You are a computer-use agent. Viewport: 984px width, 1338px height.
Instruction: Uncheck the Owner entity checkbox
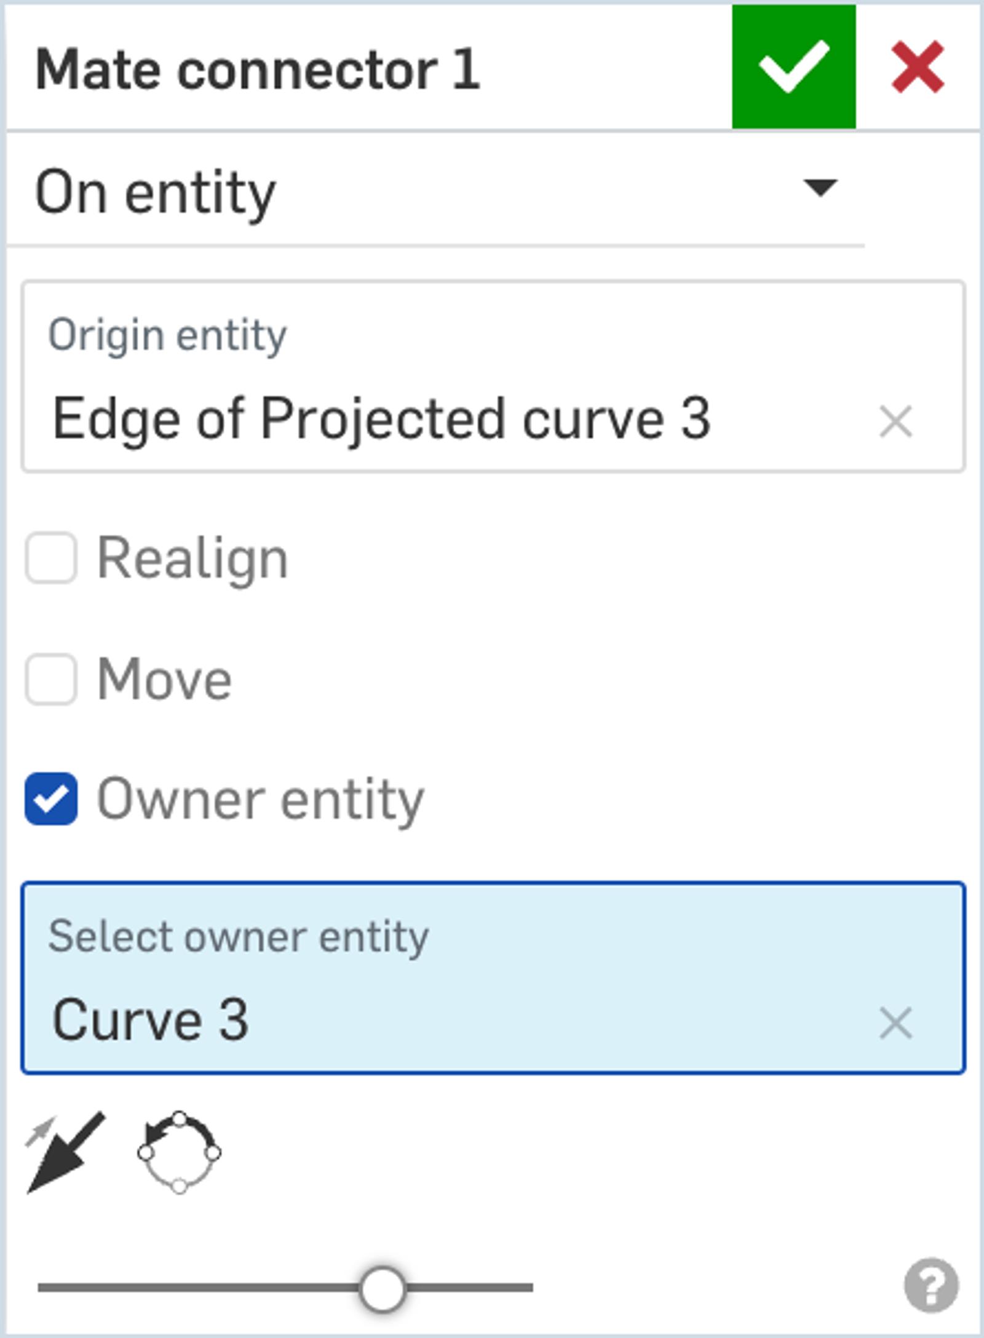click(51, 799)
